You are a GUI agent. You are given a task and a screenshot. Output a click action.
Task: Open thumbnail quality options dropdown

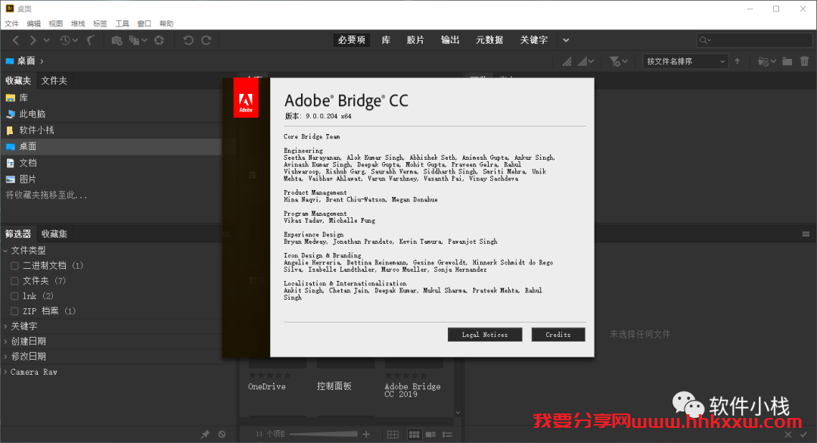point(586,61)
